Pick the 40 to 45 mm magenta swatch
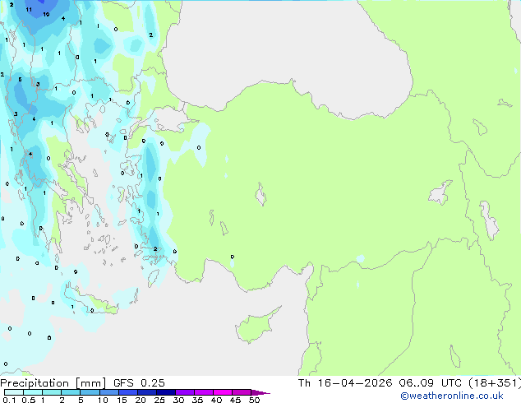This screenshot has height=403, width=521. click(223, 392)
